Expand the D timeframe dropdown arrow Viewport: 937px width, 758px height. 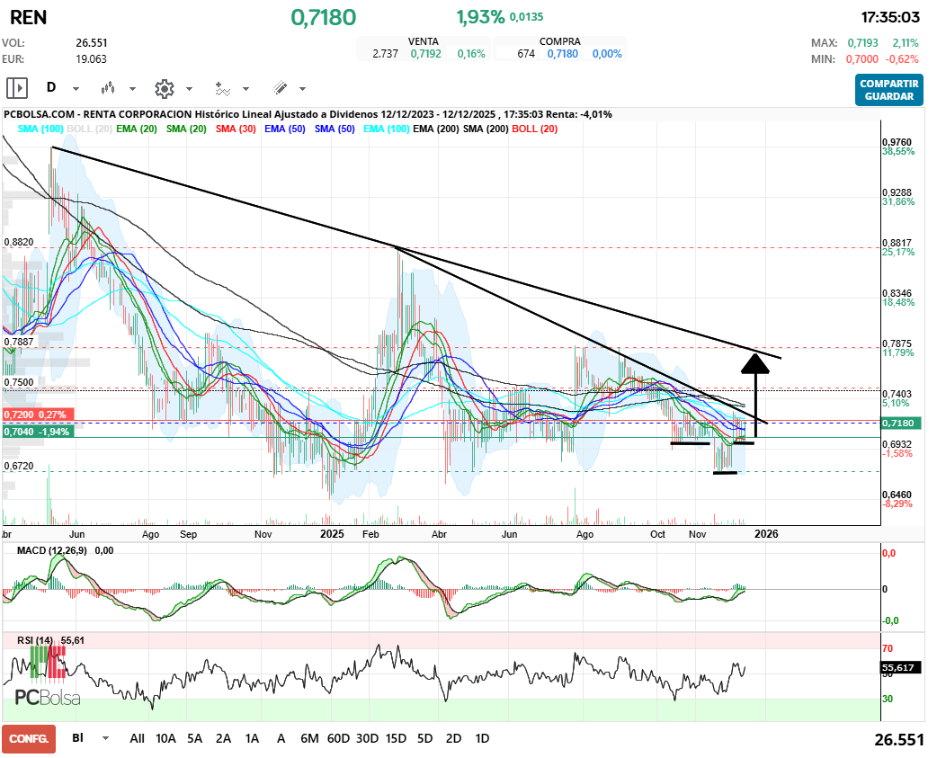pyautogui.click(x=76, y=89)
